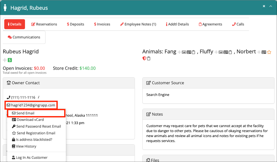277x162 pixels.
Task: Open Fang's ID card icon
Action: coord(189,52)
